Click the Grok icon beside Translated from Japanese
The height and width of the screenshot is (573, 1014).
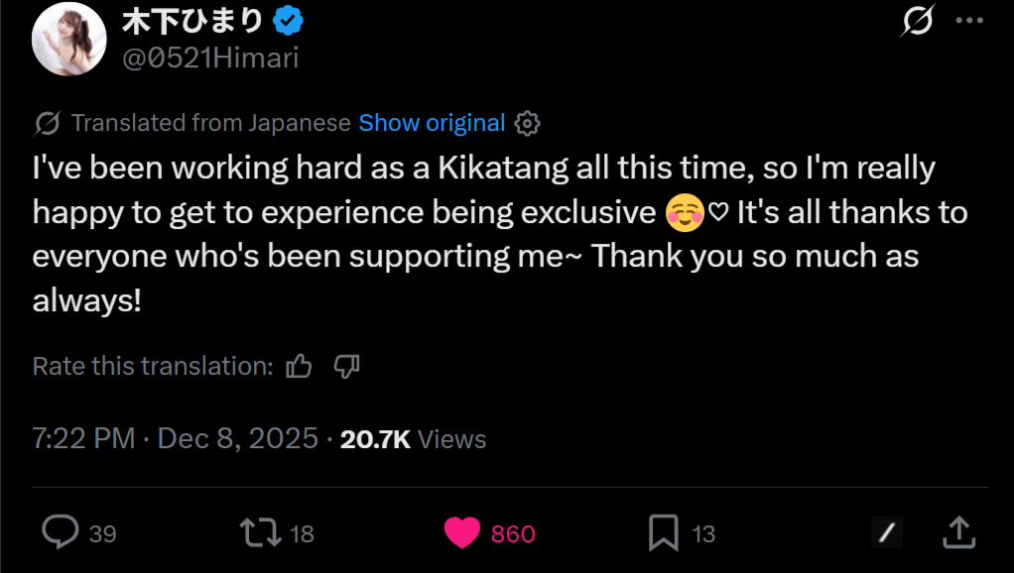[x=47, y=124]
